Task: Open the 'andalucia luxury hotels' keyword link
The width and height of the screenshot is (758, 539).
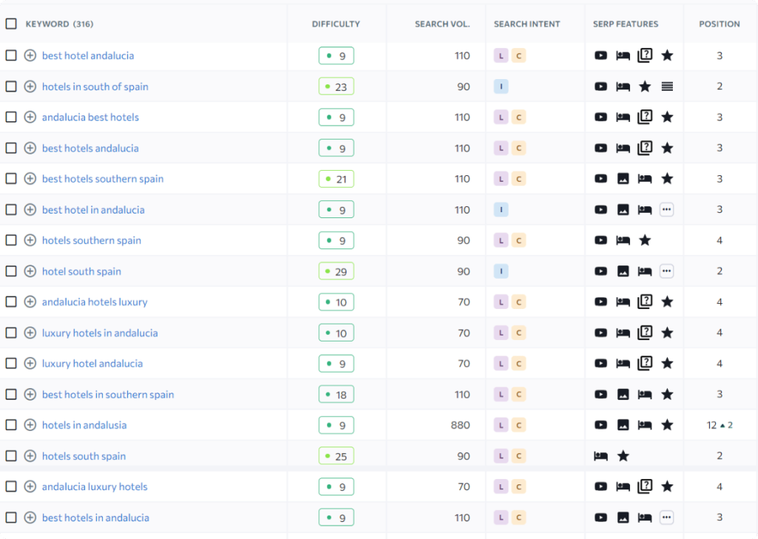Action: 95,487
